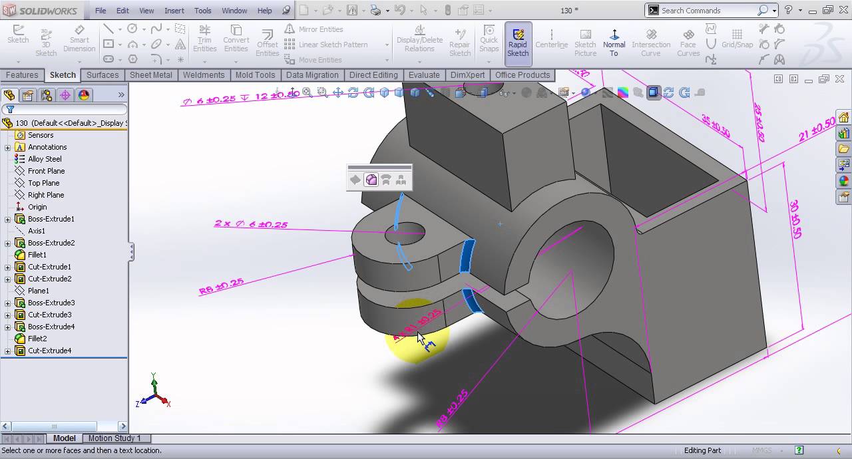Image resolution: width=852 pixels, height=459 pixels.
Task: Click the Sketch Picture tool
Action: (585, 40)
